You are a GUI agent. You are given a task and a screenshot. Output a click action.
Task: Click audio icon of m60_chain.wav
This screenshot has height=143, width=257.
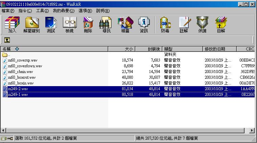coord(5,72)
